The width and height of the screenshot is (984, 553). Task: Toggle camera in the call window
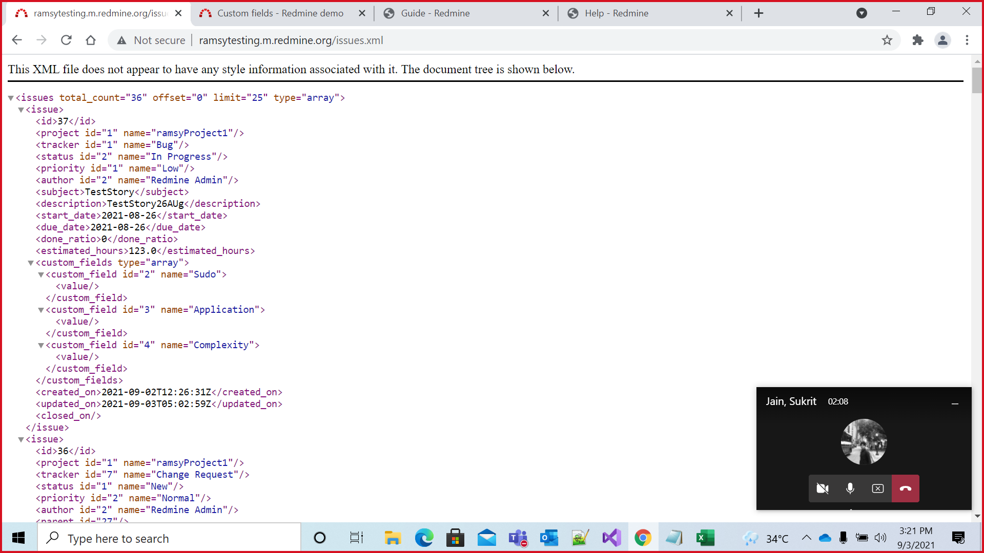[x=823, y=488]
